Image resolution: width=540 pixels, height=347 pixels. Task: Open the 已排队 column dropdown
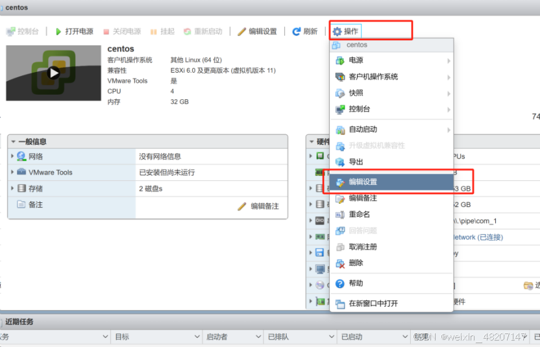coord(332,337)
